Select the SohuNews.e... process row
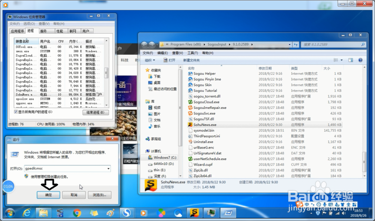The height and width of the screenshot is (221, 375). click(x=59, y=95)
